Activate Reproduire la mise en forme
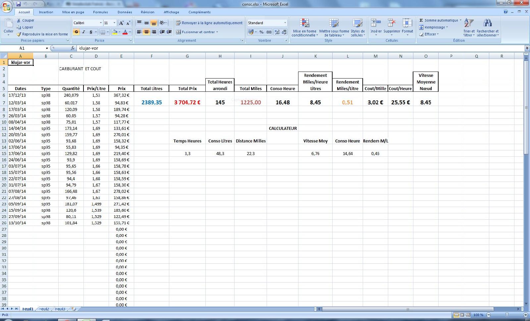 (x=42, y=34)
